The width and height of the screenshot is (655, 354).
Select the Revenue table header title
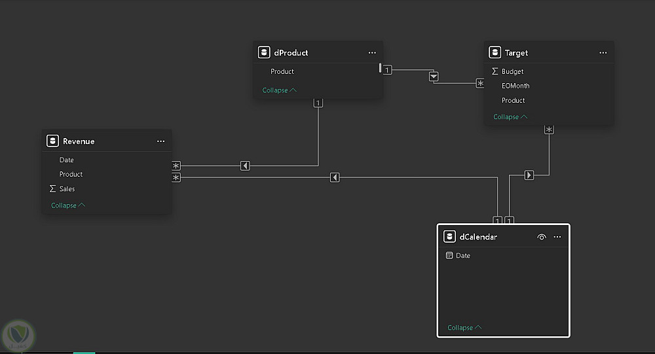pyautogui.click(x=79, y=141)
